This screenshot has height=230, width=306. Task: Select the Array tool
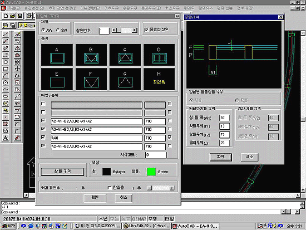coord(17,62)
